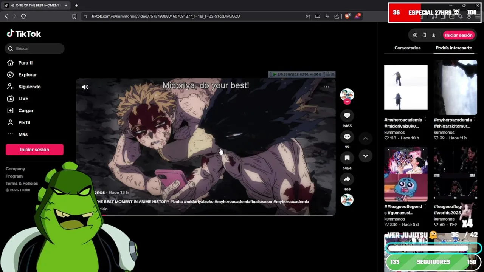Screen dimensions: 484x272
Task: Open the creator avatar above the like button
Action: 347,95
